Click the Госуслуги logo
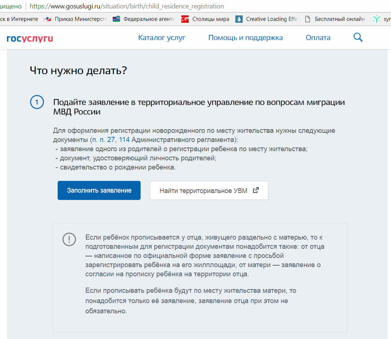This screenshot has height=339, width=391. pyautogui.click(x=30, y=38)
